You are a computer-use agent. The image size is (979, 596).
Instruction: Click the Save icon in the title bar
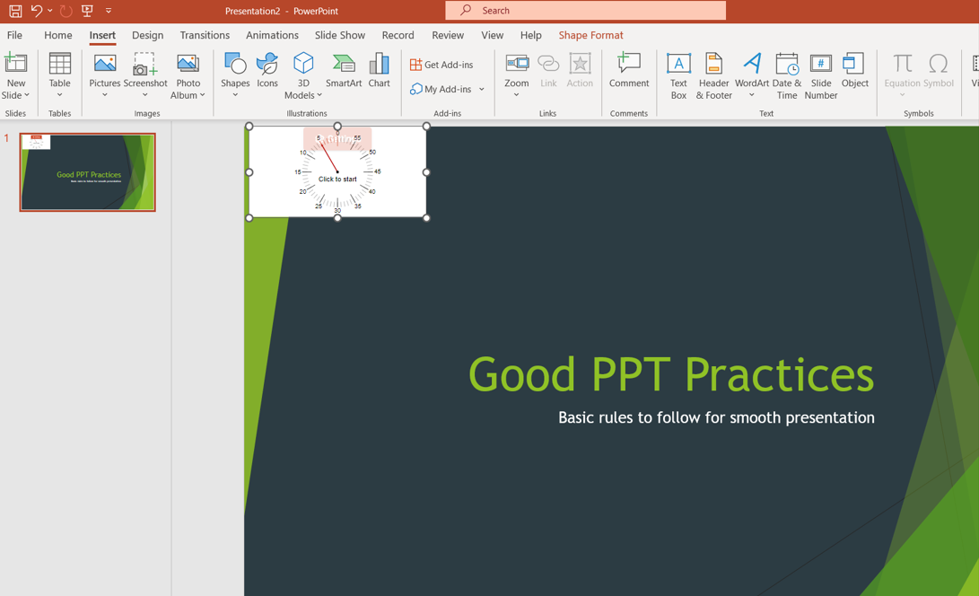pos(15,11)
